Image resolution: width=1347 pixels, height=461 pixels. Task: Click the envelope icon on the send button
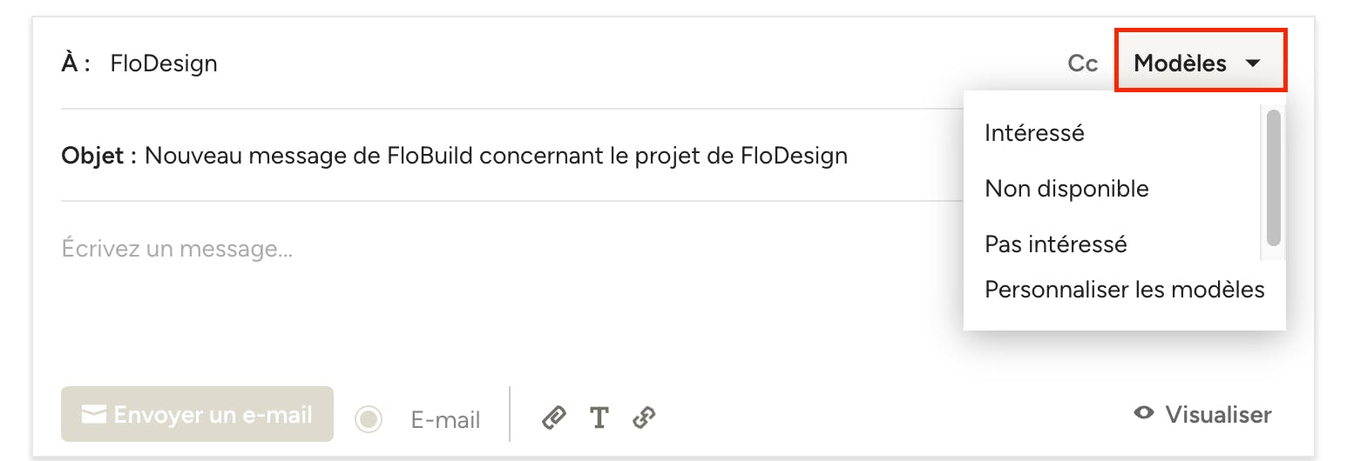click(93, 414)
